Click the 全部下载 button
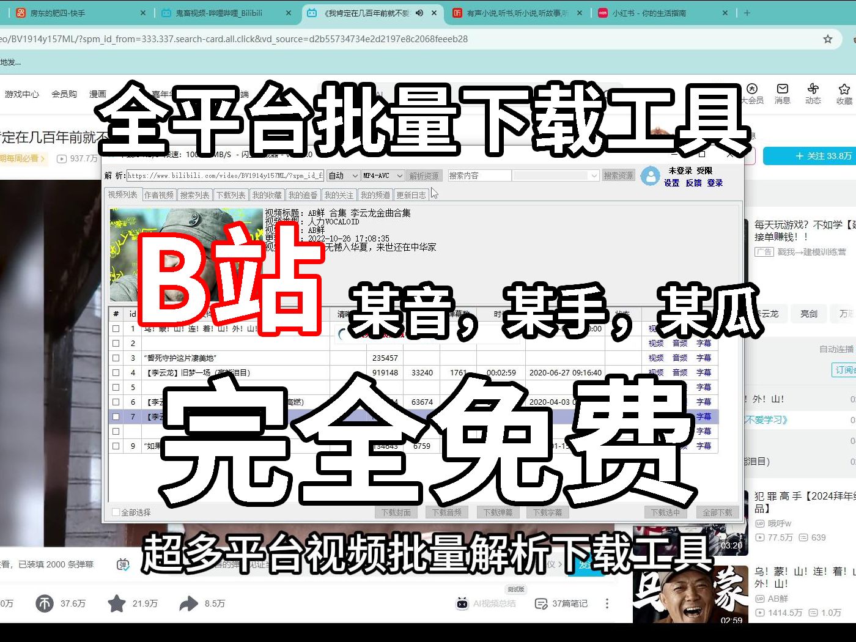The image size is (856, 642). (x=717, y=512)
